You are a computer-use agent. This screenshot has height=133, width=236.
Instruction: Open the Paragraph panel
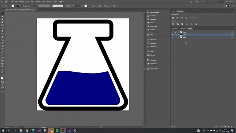152,43
